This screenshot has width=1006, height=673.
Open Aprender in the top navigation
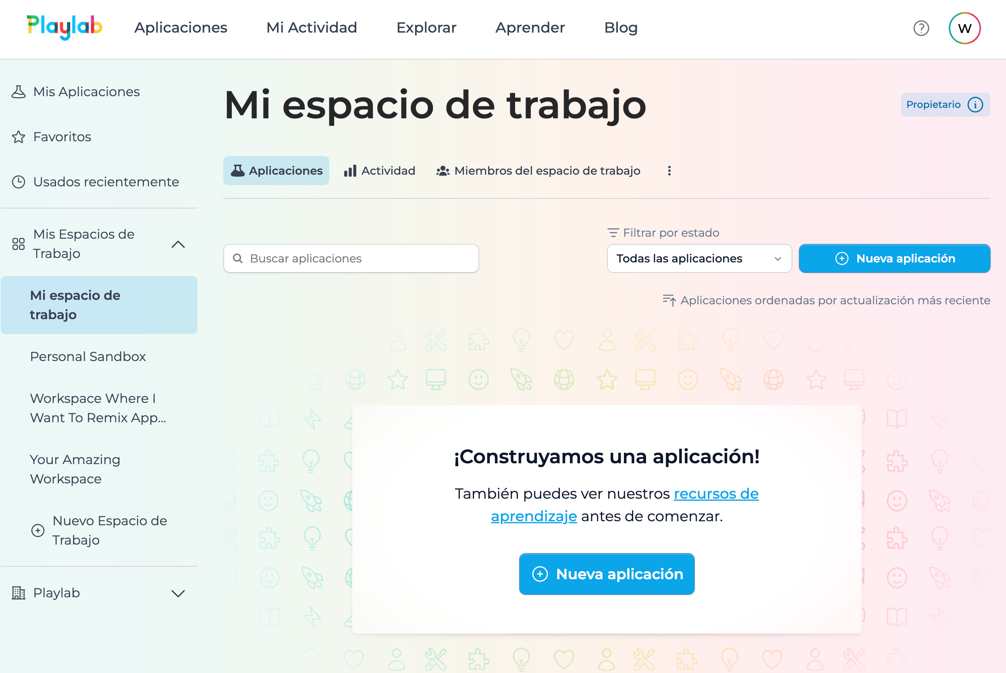(x=530, y=27)
